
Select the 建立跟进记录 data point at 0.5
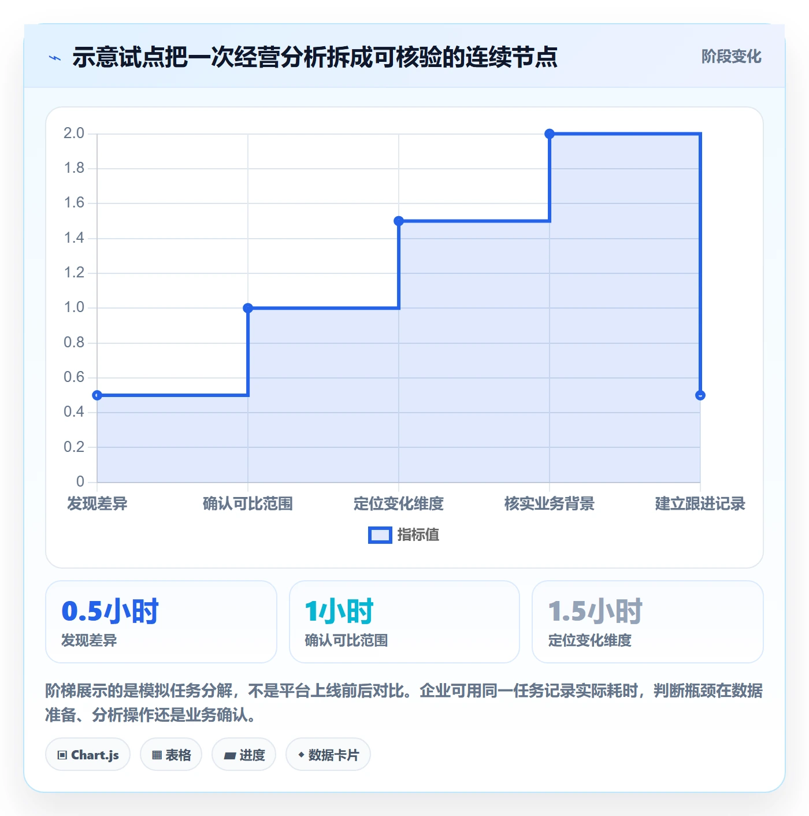coord(700,395)
